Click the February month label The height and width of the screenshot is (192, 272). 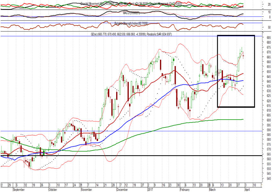coord(185,189)
